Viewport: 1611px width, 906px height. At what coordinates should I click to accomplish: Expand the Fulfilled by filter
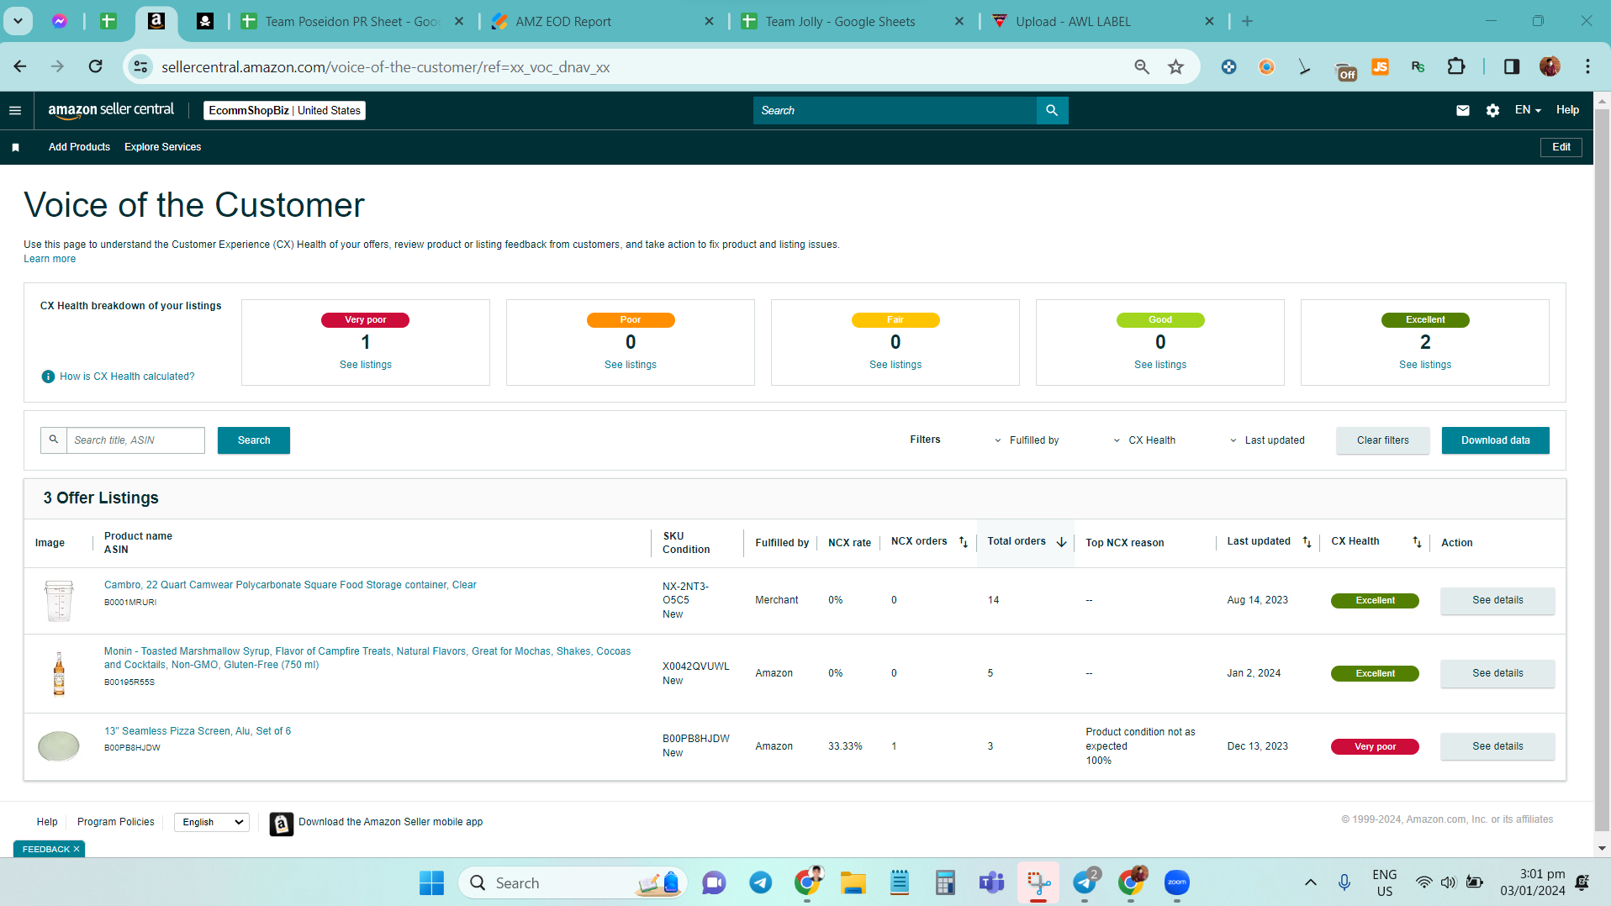point(1026,440)
